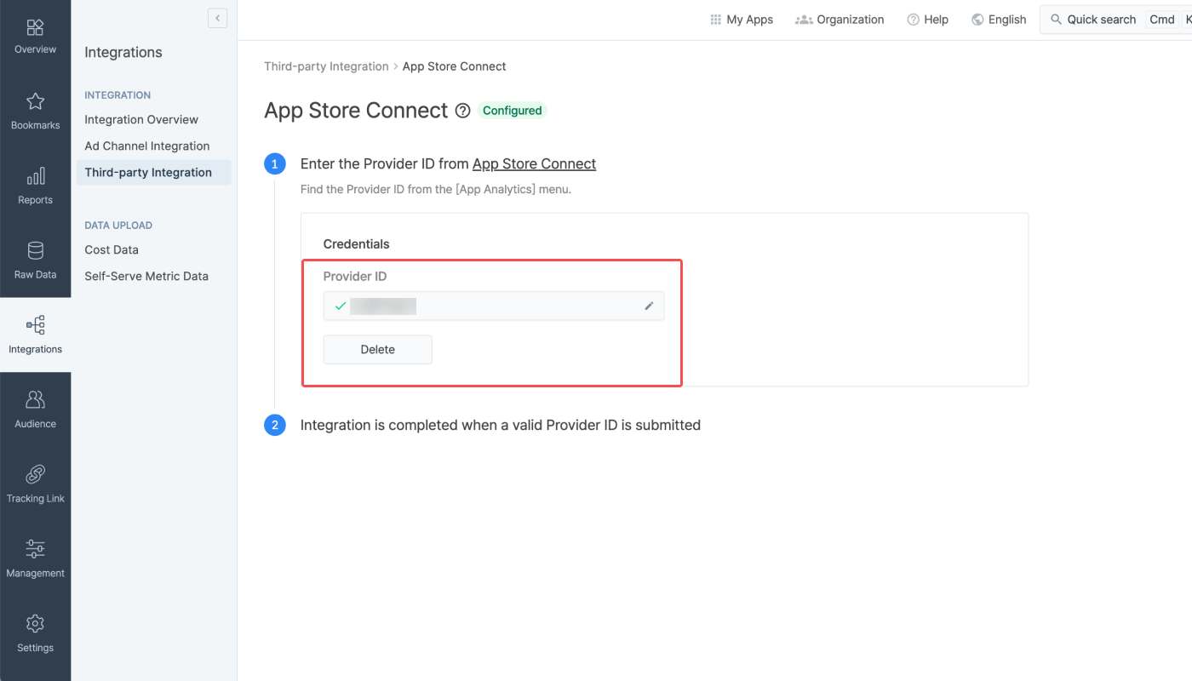Image resolution: width=1192 pixels, height=681 pixels.
Task: Click 'Find the Provider ID' instruction text
Action: coord(436,190)
